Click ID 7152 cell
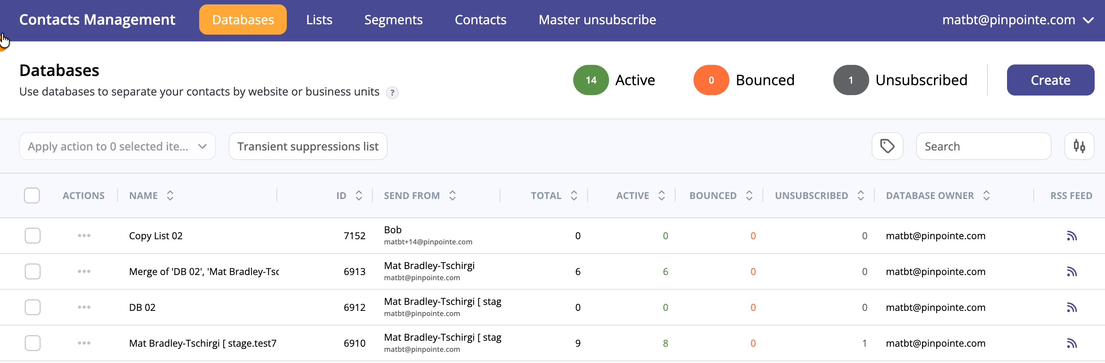The width and height of the screenshot is (1105, 363). [x=354, y=236]
